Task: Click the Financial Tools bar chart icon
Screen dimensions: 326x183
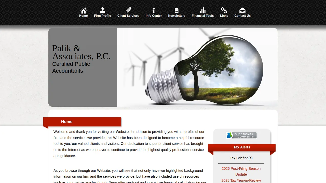Action: pos(202,10)
